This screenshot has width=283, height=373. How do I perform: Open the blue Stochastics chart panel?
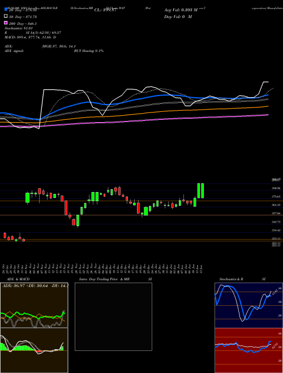point(248,305)
